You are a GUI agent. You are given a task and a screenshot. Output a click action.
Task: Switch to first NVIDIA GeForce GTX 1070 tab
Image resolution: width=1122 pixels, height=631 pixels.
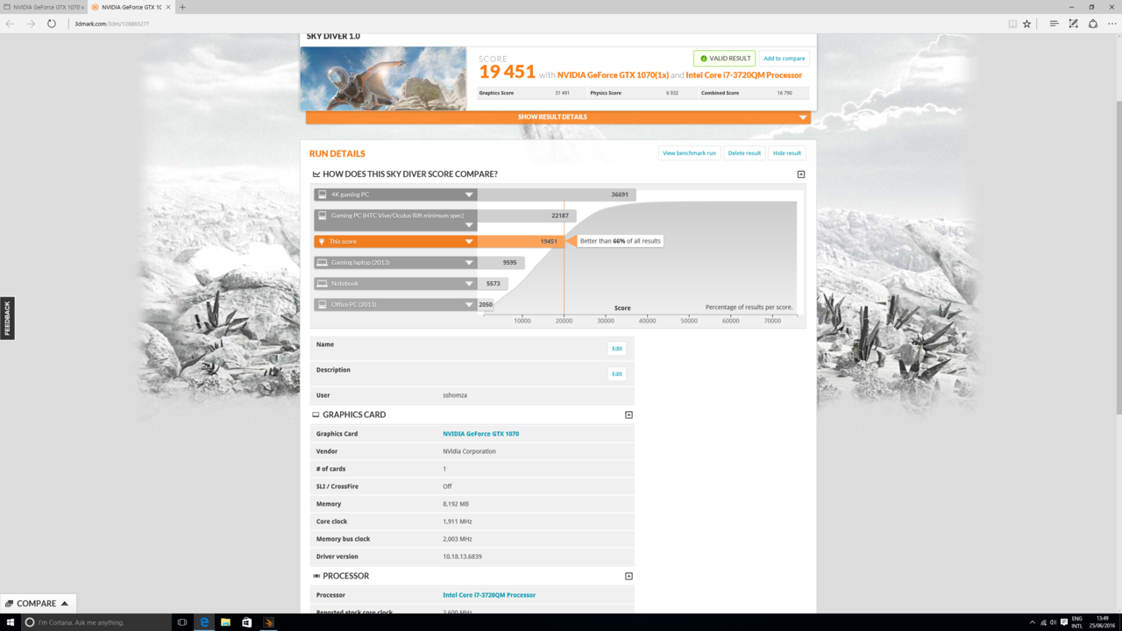[x=44, y=7]
